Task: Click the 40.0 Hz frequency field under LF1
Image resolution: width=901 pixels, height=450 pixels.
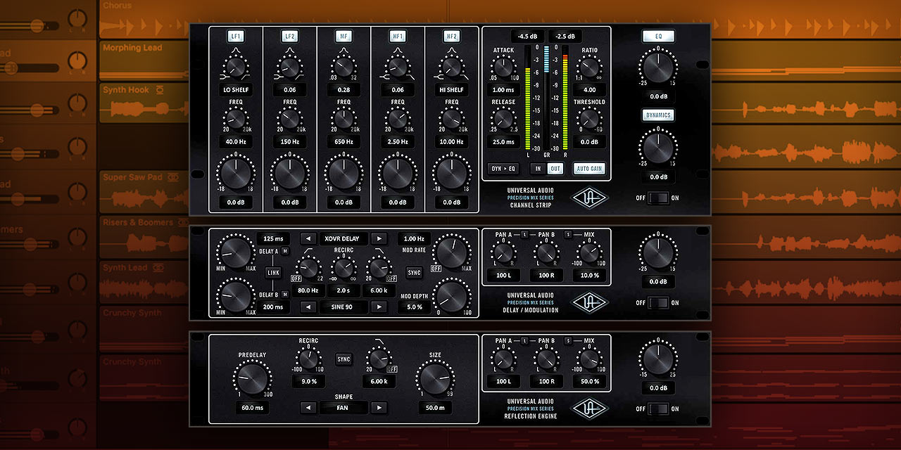Action: [x=236, y=141]
